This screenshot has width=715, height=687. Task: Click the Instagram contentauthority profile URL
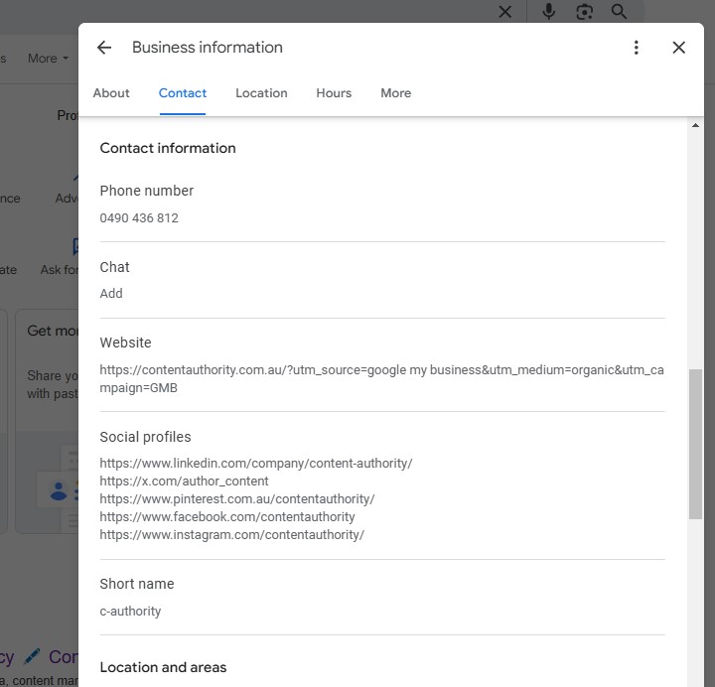(232, 534)
